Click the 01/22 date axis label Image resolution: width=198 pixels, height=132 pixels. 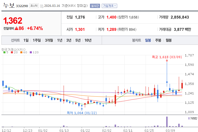pyautogui.click(x=85, y=131)
